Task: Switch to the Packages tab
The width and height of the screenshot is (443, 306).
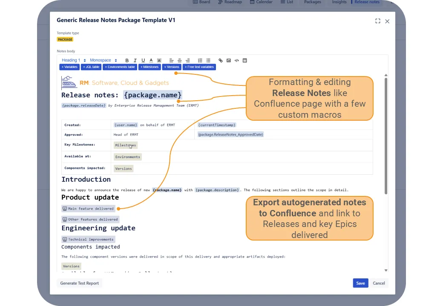Action: pos(312,2)
